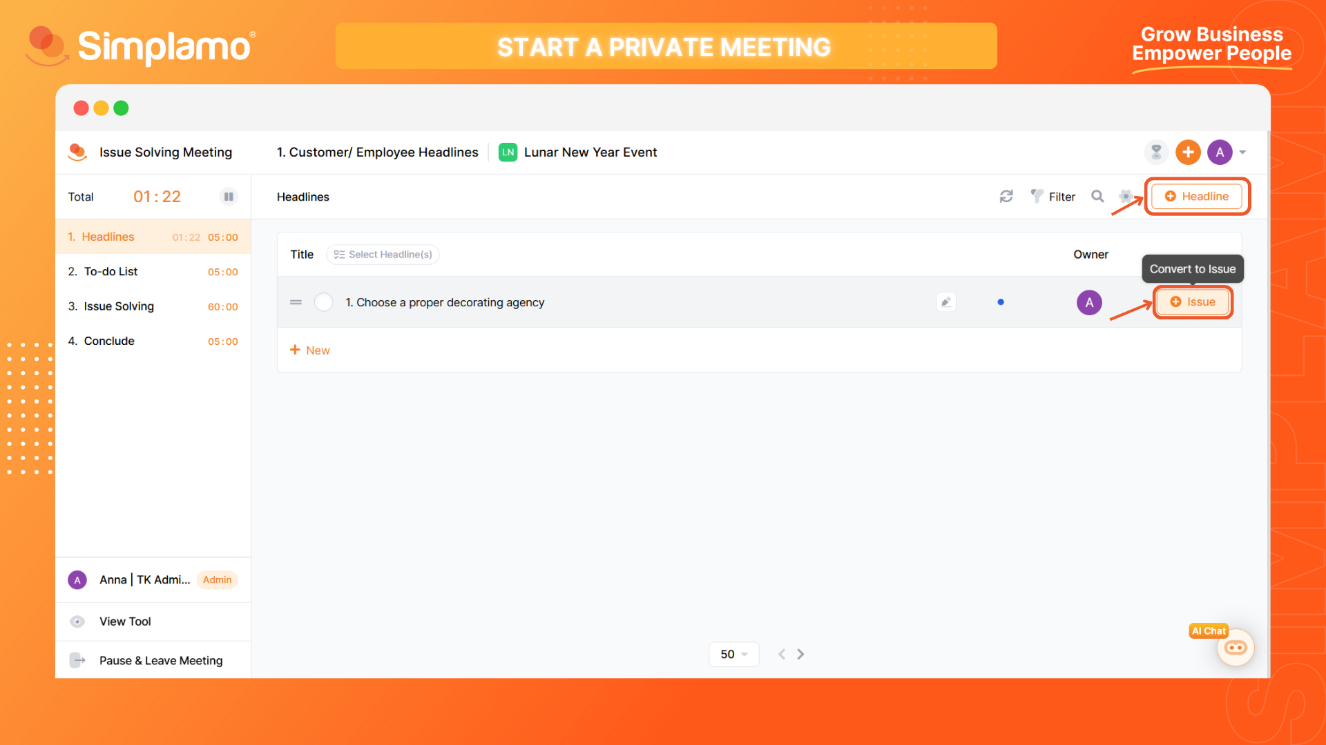Pause the meeting timer
Screen dimensions: 1326x745
(229, 197)
